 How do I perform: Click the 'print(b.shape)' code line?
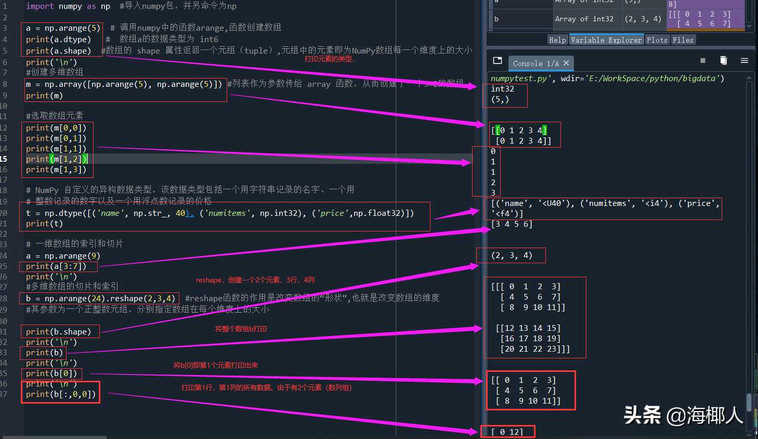pyautogui.click(x=58, y=331)
